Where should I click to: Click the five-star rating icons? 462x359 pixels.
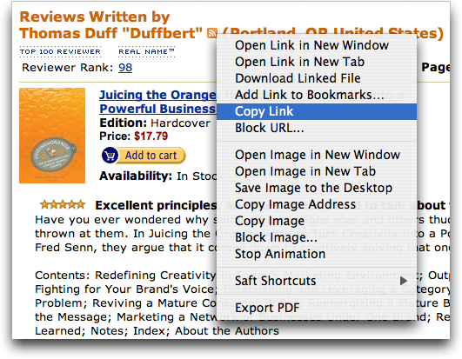point(63,204)
